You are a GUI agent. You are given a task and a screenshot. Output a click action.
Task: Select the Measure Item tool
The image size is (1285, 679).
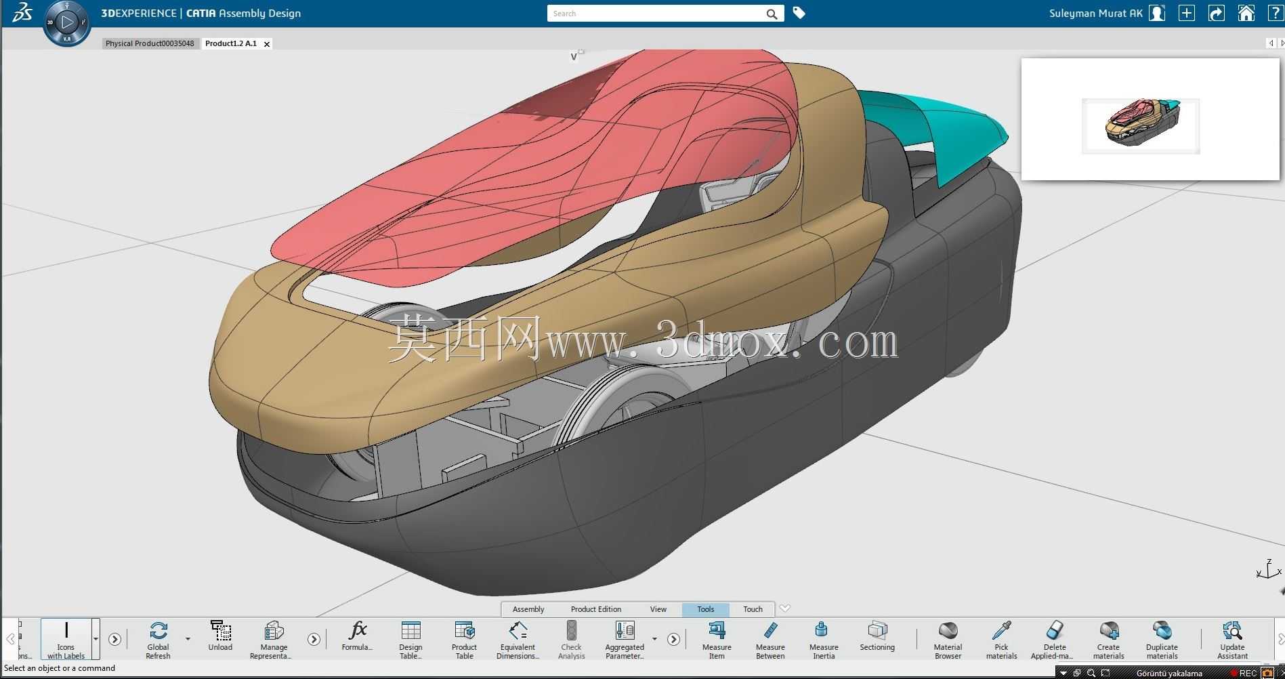pos(717,639)
